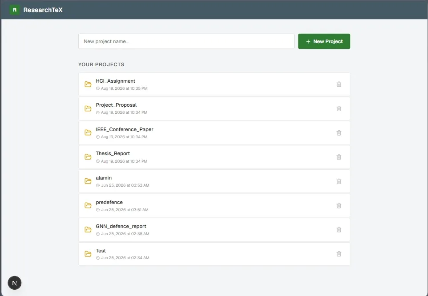Click the folder icon of HCI_Assignment

pos(88,84)
